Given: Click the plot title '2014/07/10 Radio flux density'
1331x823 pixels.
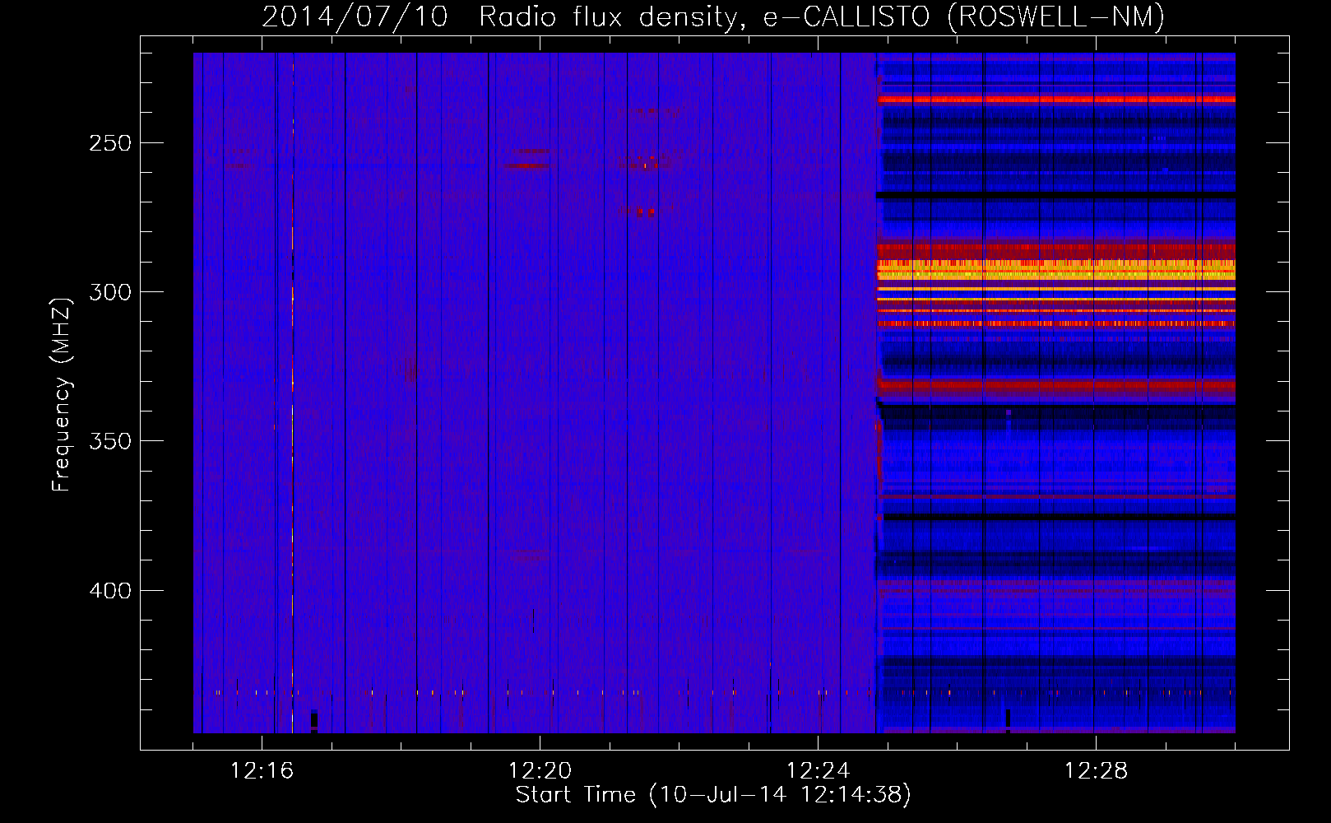Looking at the screenshot, I should pos(713,16).
